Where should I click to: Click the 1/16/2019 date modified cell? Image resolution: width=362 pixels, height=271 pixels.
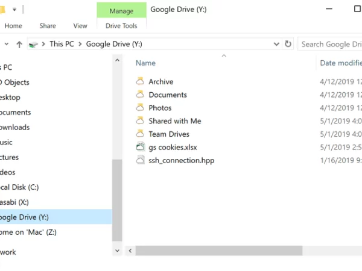tap(341, 160)
